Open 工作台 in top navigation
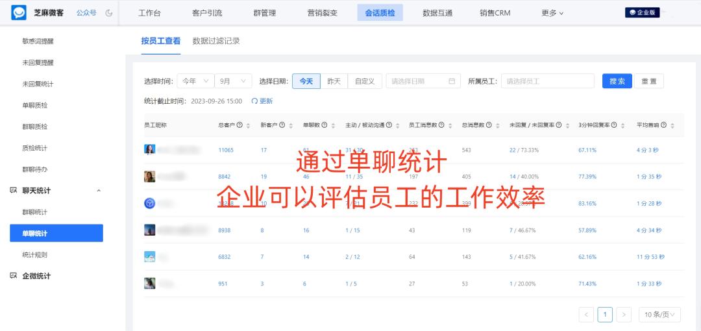Image resolution: width=701 pixels, height=331 pixels. pyautogui.click(x=149, y=13)
